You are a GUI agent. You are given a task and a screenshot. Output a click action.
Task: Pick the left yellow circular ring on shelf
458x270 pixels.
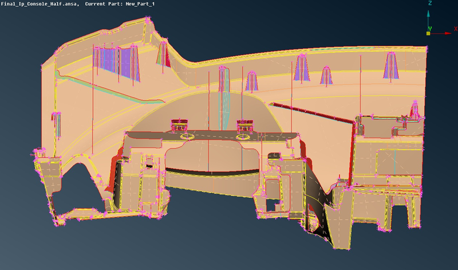pos(187,136)
